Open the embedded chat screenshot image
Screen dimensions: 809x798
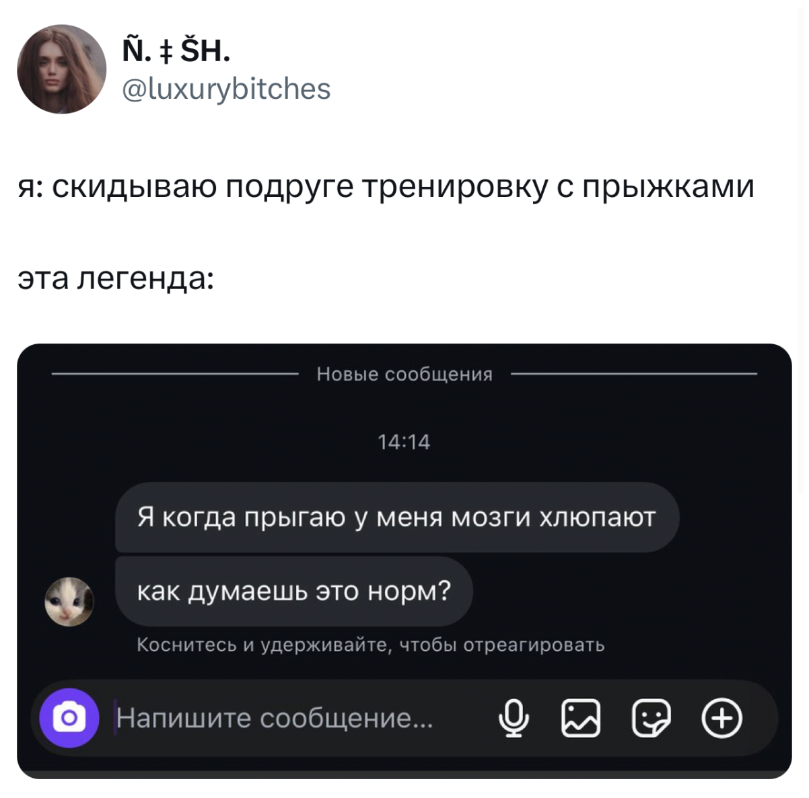(404, 561)
